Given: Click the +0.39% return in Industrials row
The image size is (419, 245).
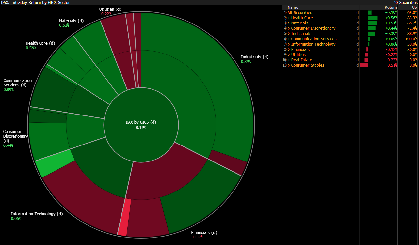Looking at the screenshot, I should click(x=391, y=34).
